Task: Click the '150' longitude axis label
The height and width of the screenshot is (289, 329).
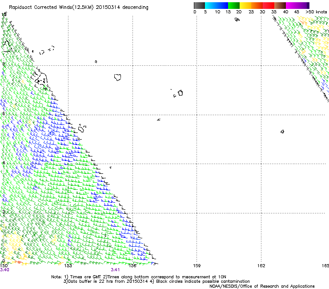Action: pyautogui.click(x=4, y=266)
